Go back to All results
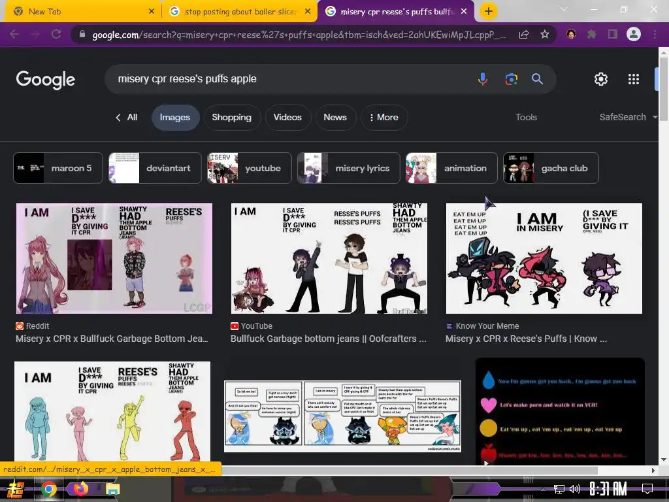Image resolution: width=669 pixels, height=502 pixels. tap(127, 118)
